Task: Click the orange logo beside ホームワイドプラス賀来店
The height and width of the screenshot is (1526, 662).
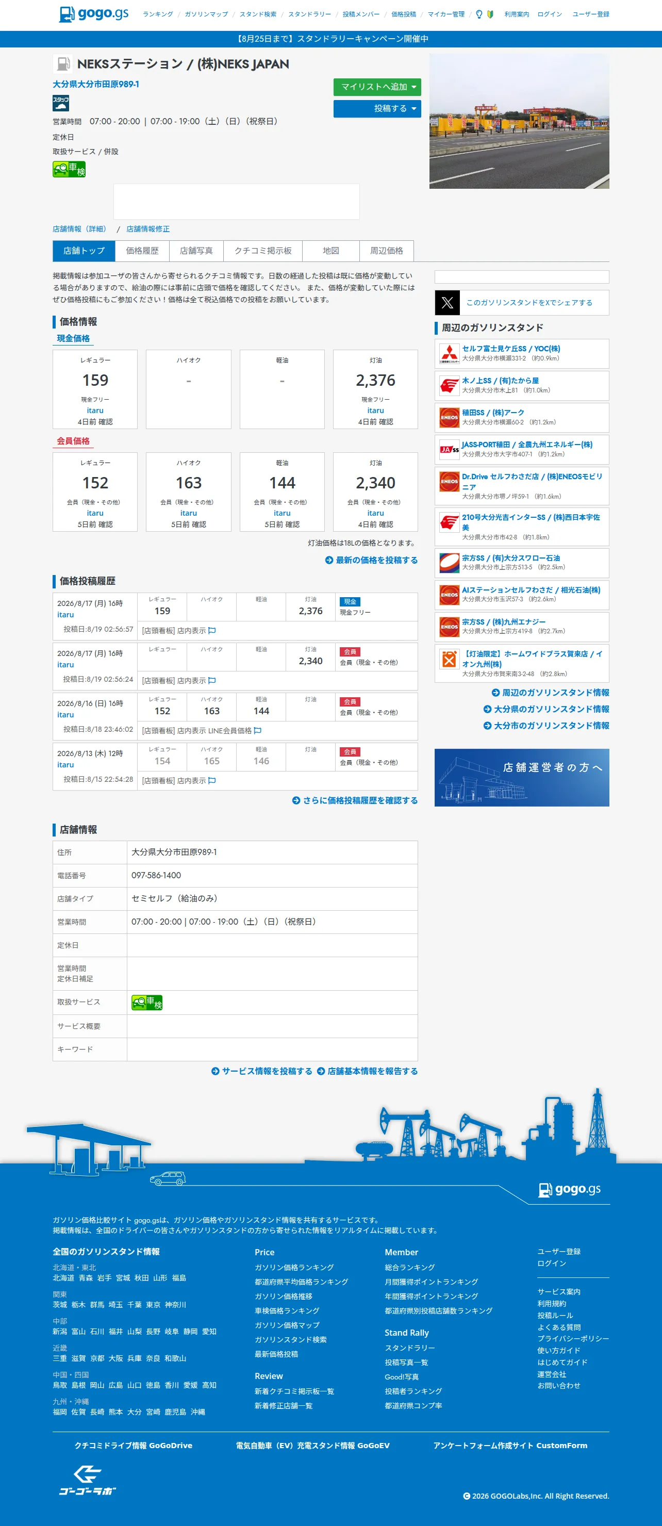Action: click(x=450, y=659)
